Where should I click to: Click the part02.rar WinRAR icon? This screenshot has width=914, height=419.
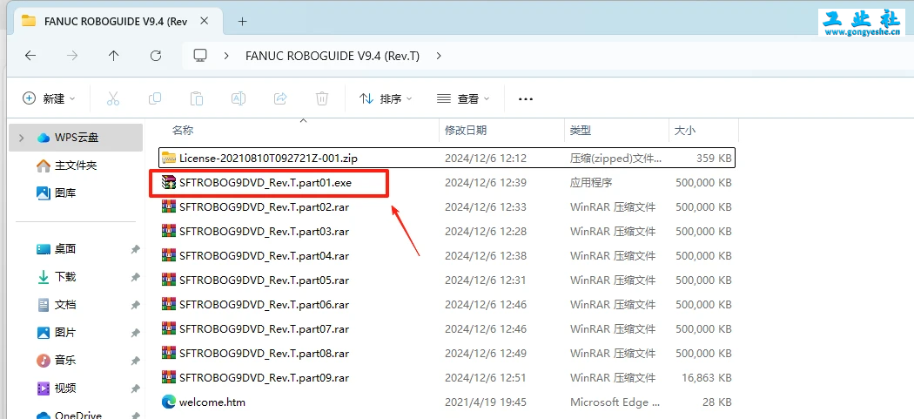pyautogui.click(x=169, y=206)
